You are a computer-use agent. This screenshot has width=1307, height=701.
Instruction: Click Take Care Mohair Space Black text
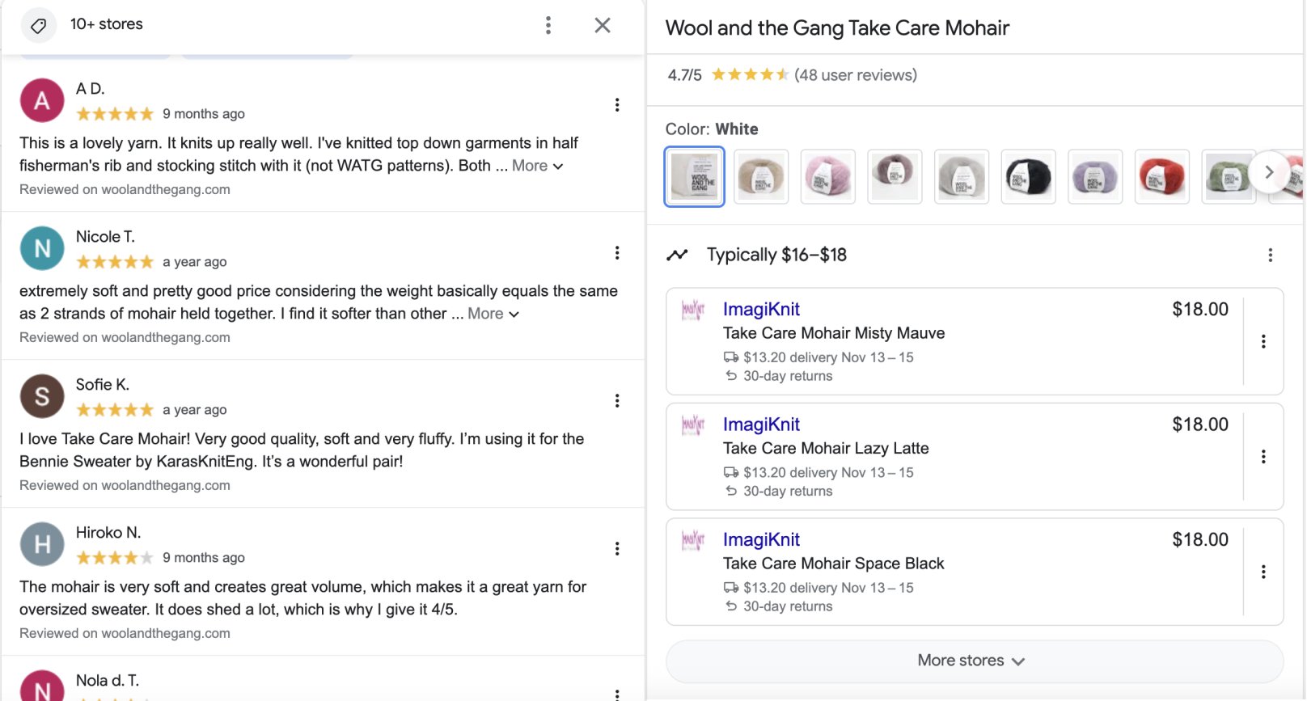coord(834,564)
